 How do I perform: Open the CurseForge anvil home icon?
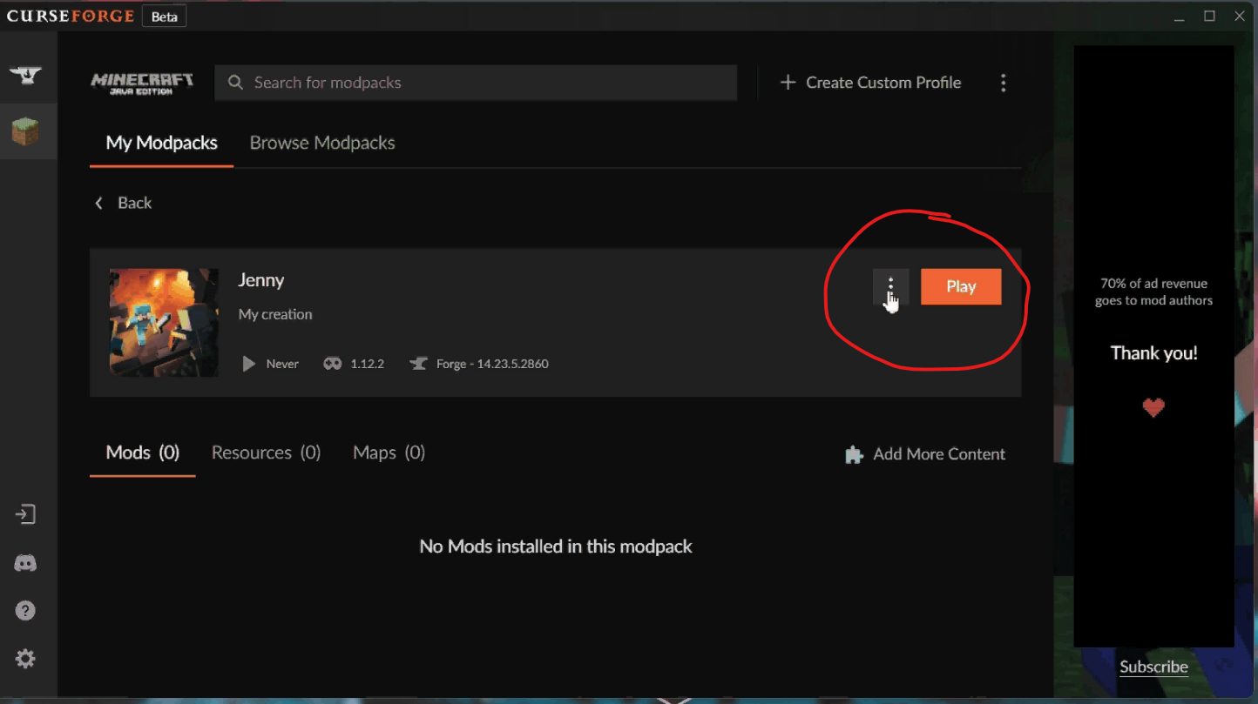point(26,75)
